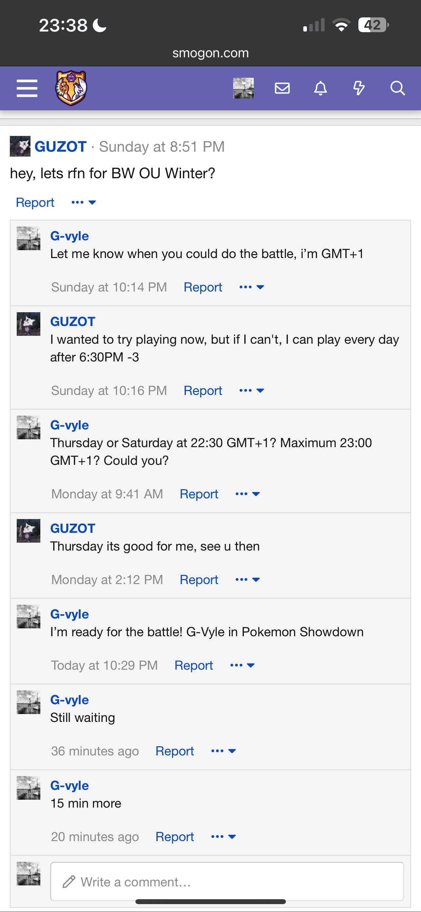421x912 pixels.
Task: Open G-vyle profile link on 'Still waiting' comment
Action: (x=69, y=700)
